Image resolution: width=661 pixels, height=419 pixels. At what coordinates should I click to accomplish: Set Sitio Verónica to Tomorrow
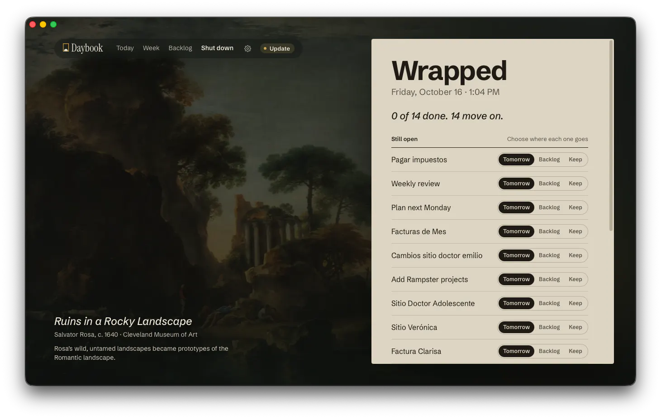point(516,327)
